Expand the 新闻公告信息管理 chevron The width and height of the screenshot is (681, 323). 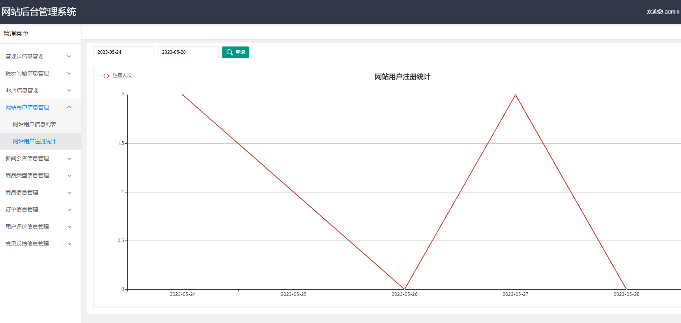tap(69, 159)
